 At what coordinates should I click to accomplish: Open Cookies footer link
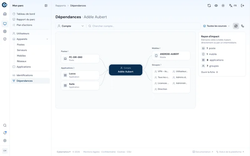[121, 152]
